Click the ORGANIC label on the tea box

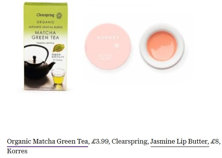click(x=45, y=22)
